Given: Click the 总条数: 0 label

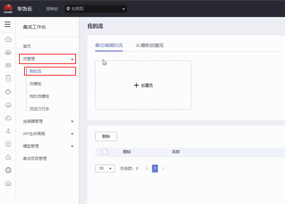Looking at the screenshot, I should [129, 168].
